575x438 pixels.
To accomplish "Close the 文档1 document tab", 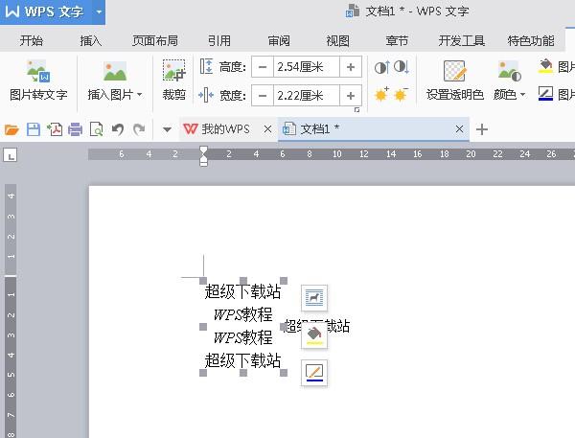I will click(459, 129).
